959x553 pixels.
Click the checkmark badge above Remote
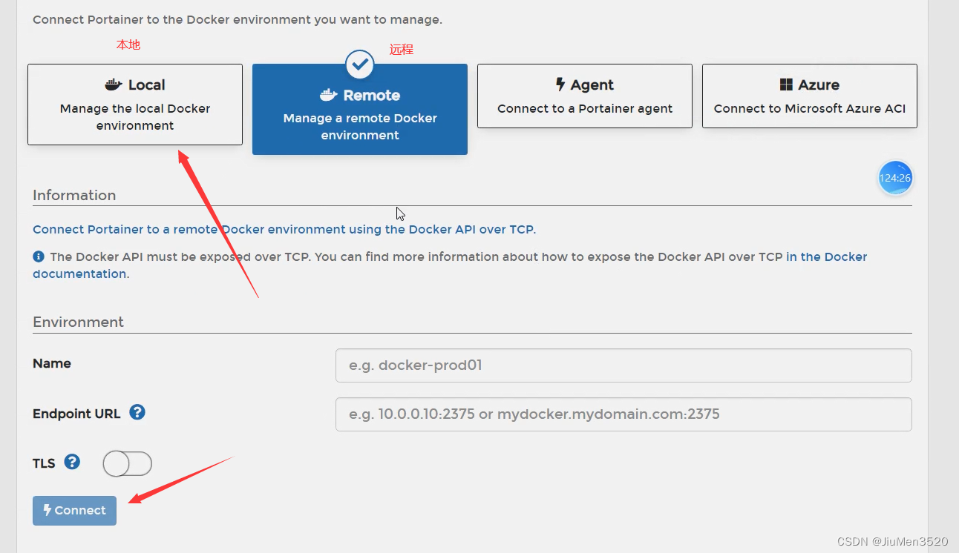[360, 64]
